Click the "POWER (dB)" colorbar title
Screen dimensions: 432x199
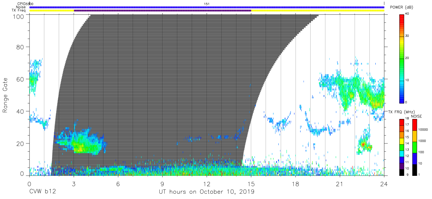point(401,7)
